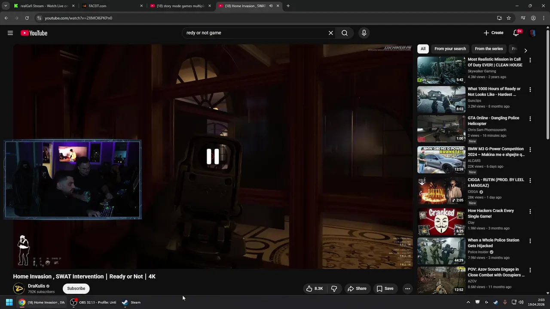Open options for Most Realistic Mission video

530,61
